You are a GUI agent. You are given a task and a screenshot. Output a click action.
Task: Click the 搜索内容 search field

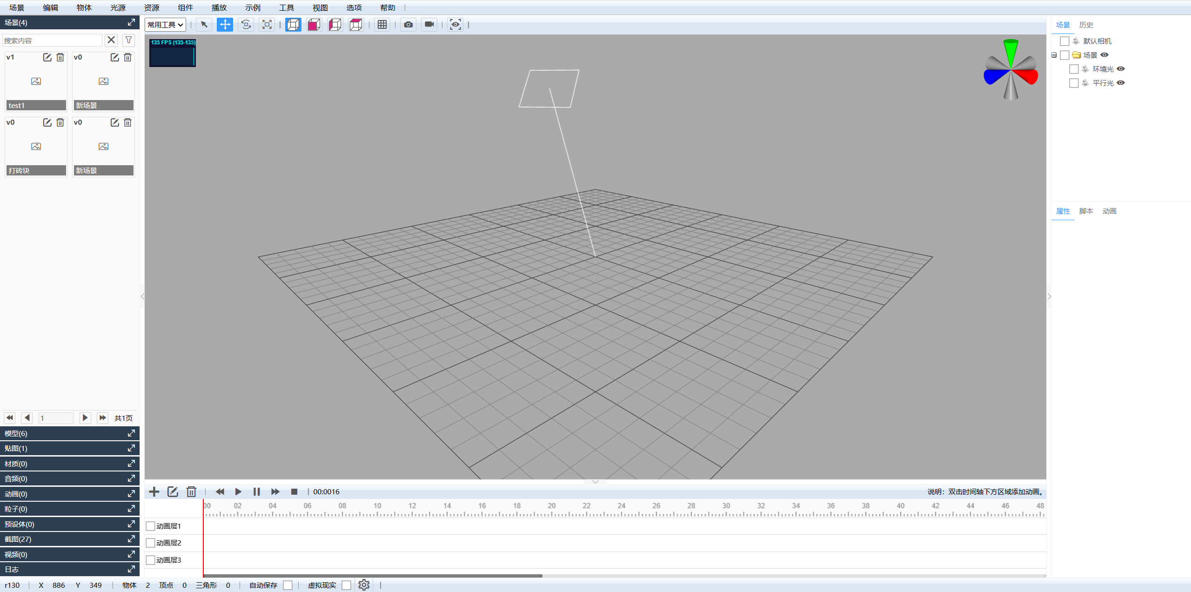pyautogui.click(x=52, y=40)
